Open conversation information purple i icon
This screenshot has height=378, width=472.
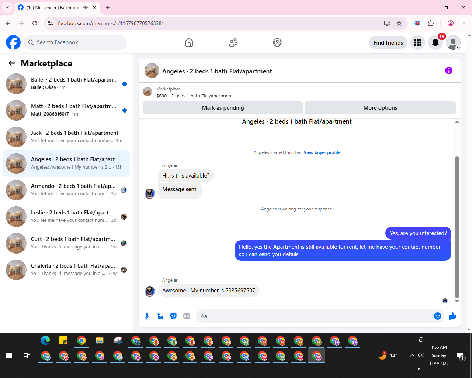449,71
